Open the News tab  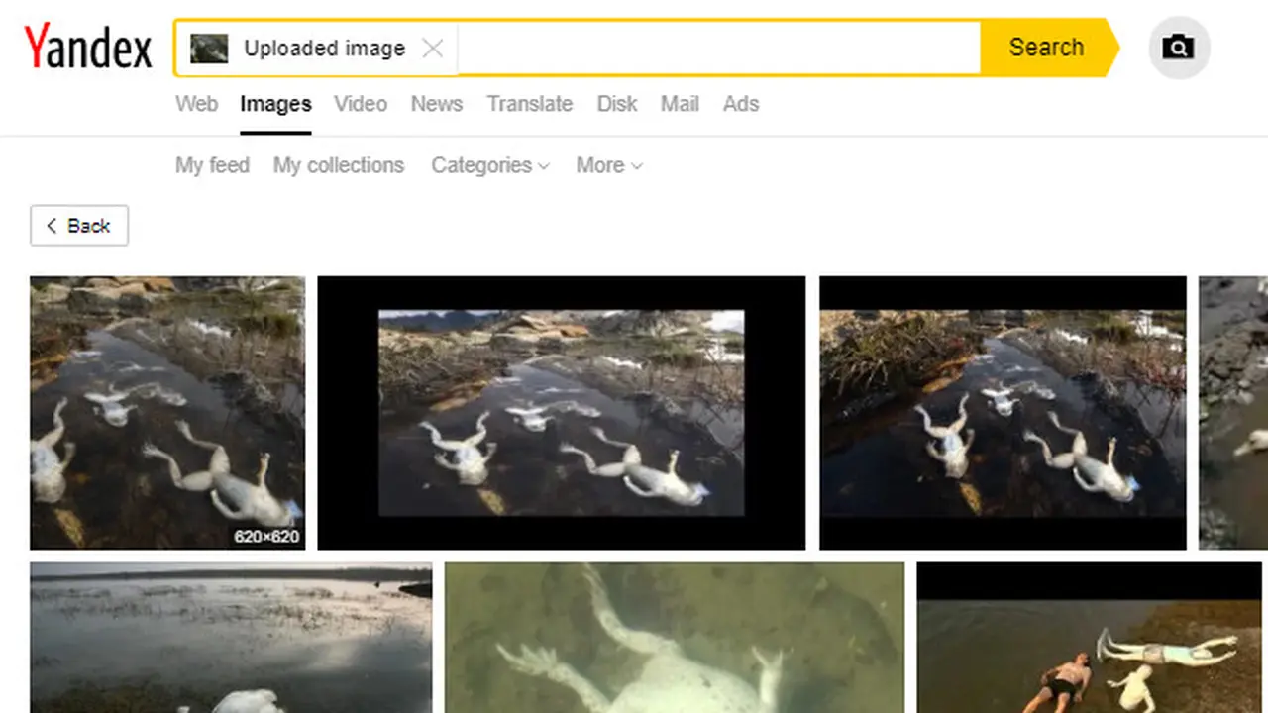point(437,104)
